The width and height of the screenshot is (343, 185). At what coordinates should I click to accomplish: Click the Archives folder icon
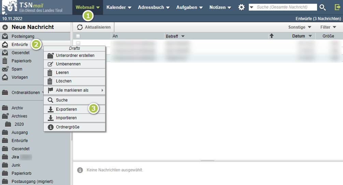coord(5,116)
